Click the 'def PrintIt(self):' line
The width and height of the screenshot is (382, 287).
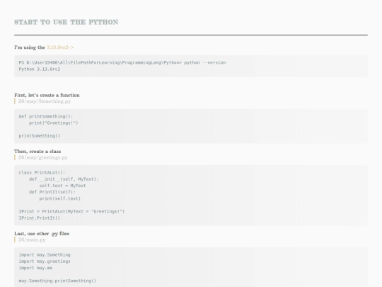pyautogui.click(x=52, y=192)
